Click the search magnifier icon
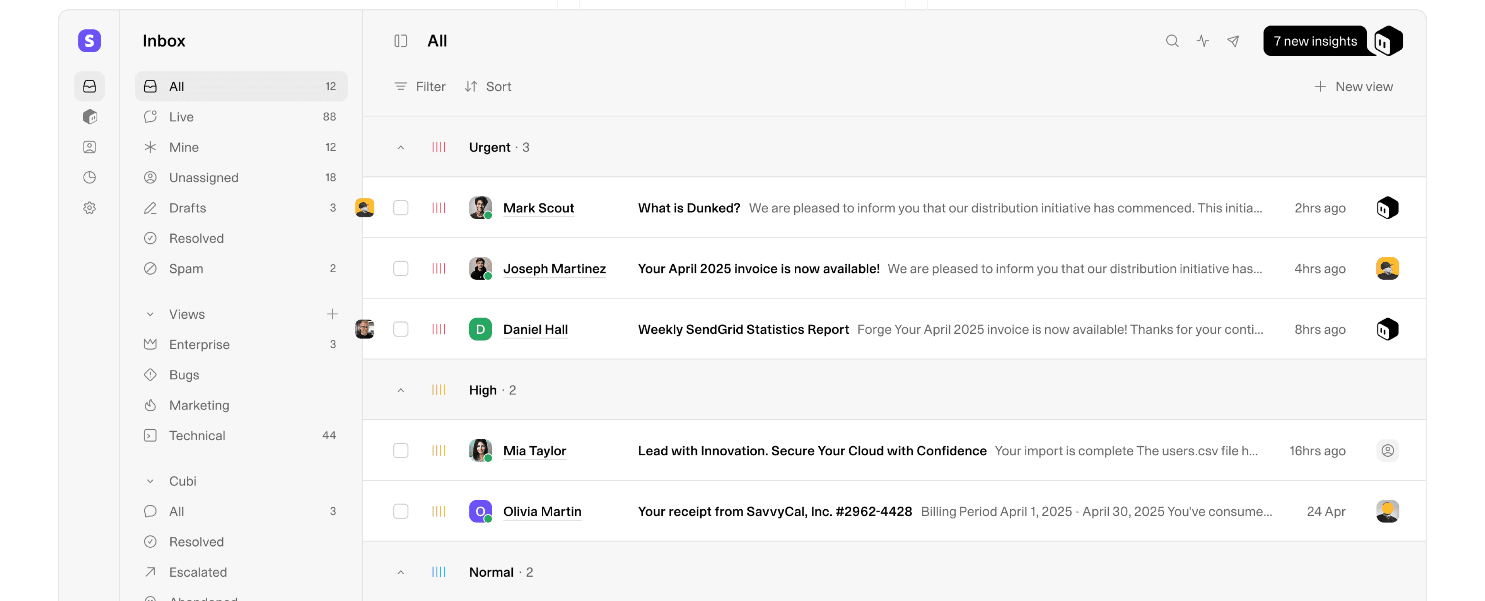Viewport: 1485px width, 601px height. (x=1171, y=41)
